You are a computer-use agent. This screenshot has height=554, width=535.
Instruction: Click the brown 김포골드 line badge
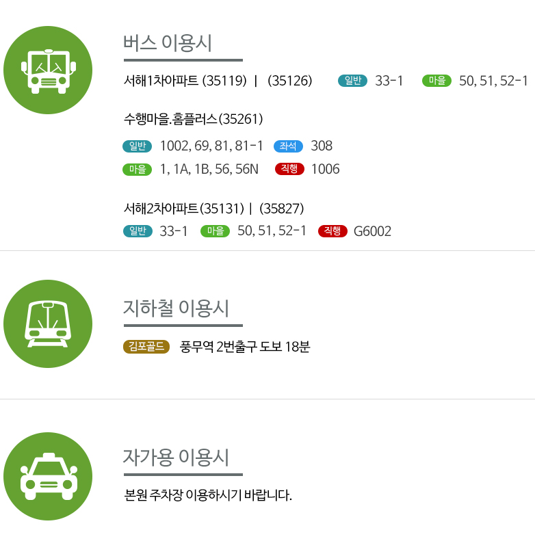[x=146, y=347]
